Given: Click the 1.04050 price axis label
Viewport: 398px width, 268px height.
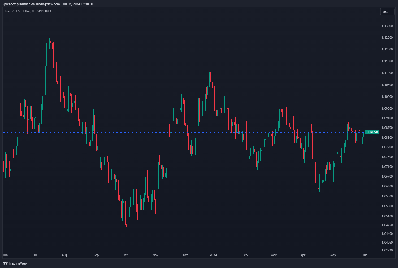Looking at the screenshot, I should 387,243.
